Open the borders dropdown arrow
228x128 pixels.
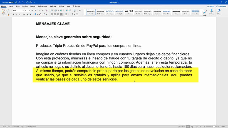click(79, 14)
